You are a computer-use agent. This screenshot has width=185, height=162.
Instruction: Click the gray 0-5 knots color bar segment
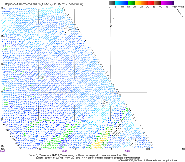point(112,3)
